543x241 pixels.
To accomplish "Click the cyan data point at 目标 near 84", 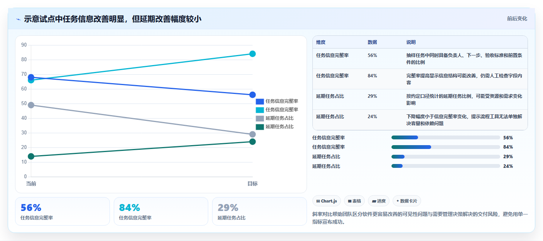I will pyautogui.click(x=253, y=54).
